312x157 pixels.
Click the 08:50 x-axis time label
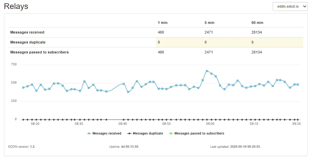point(166,123)
